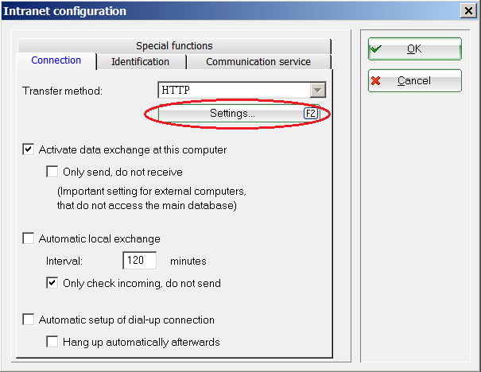This screenshot has height=372, width=481.
Task: Expand the Transfer method dropdown arrow
Action: pyautogui.click(x=318, y=91)
